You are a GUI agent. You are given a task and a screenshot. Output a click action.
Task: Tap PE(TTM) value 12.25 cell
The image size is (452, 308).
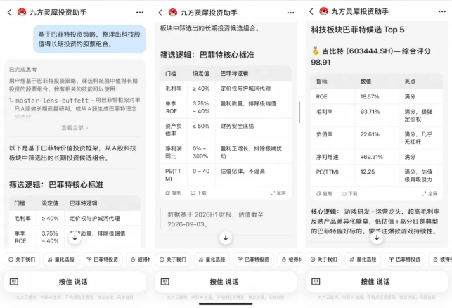pyautogui.click(x=377, y=175)
